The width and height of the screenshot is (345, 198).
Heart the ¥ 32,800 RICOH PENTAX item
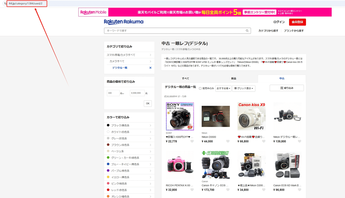(192, 190)
